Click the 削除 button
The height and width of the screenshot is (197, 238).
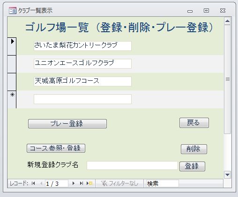coord(194,149)
